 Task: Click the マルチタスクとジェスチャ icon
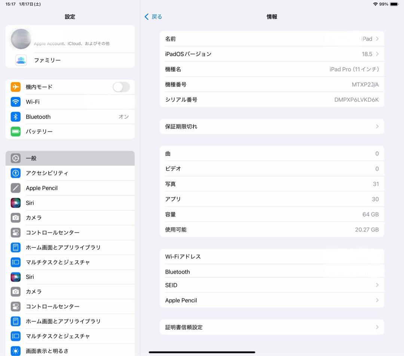point(16,262)
